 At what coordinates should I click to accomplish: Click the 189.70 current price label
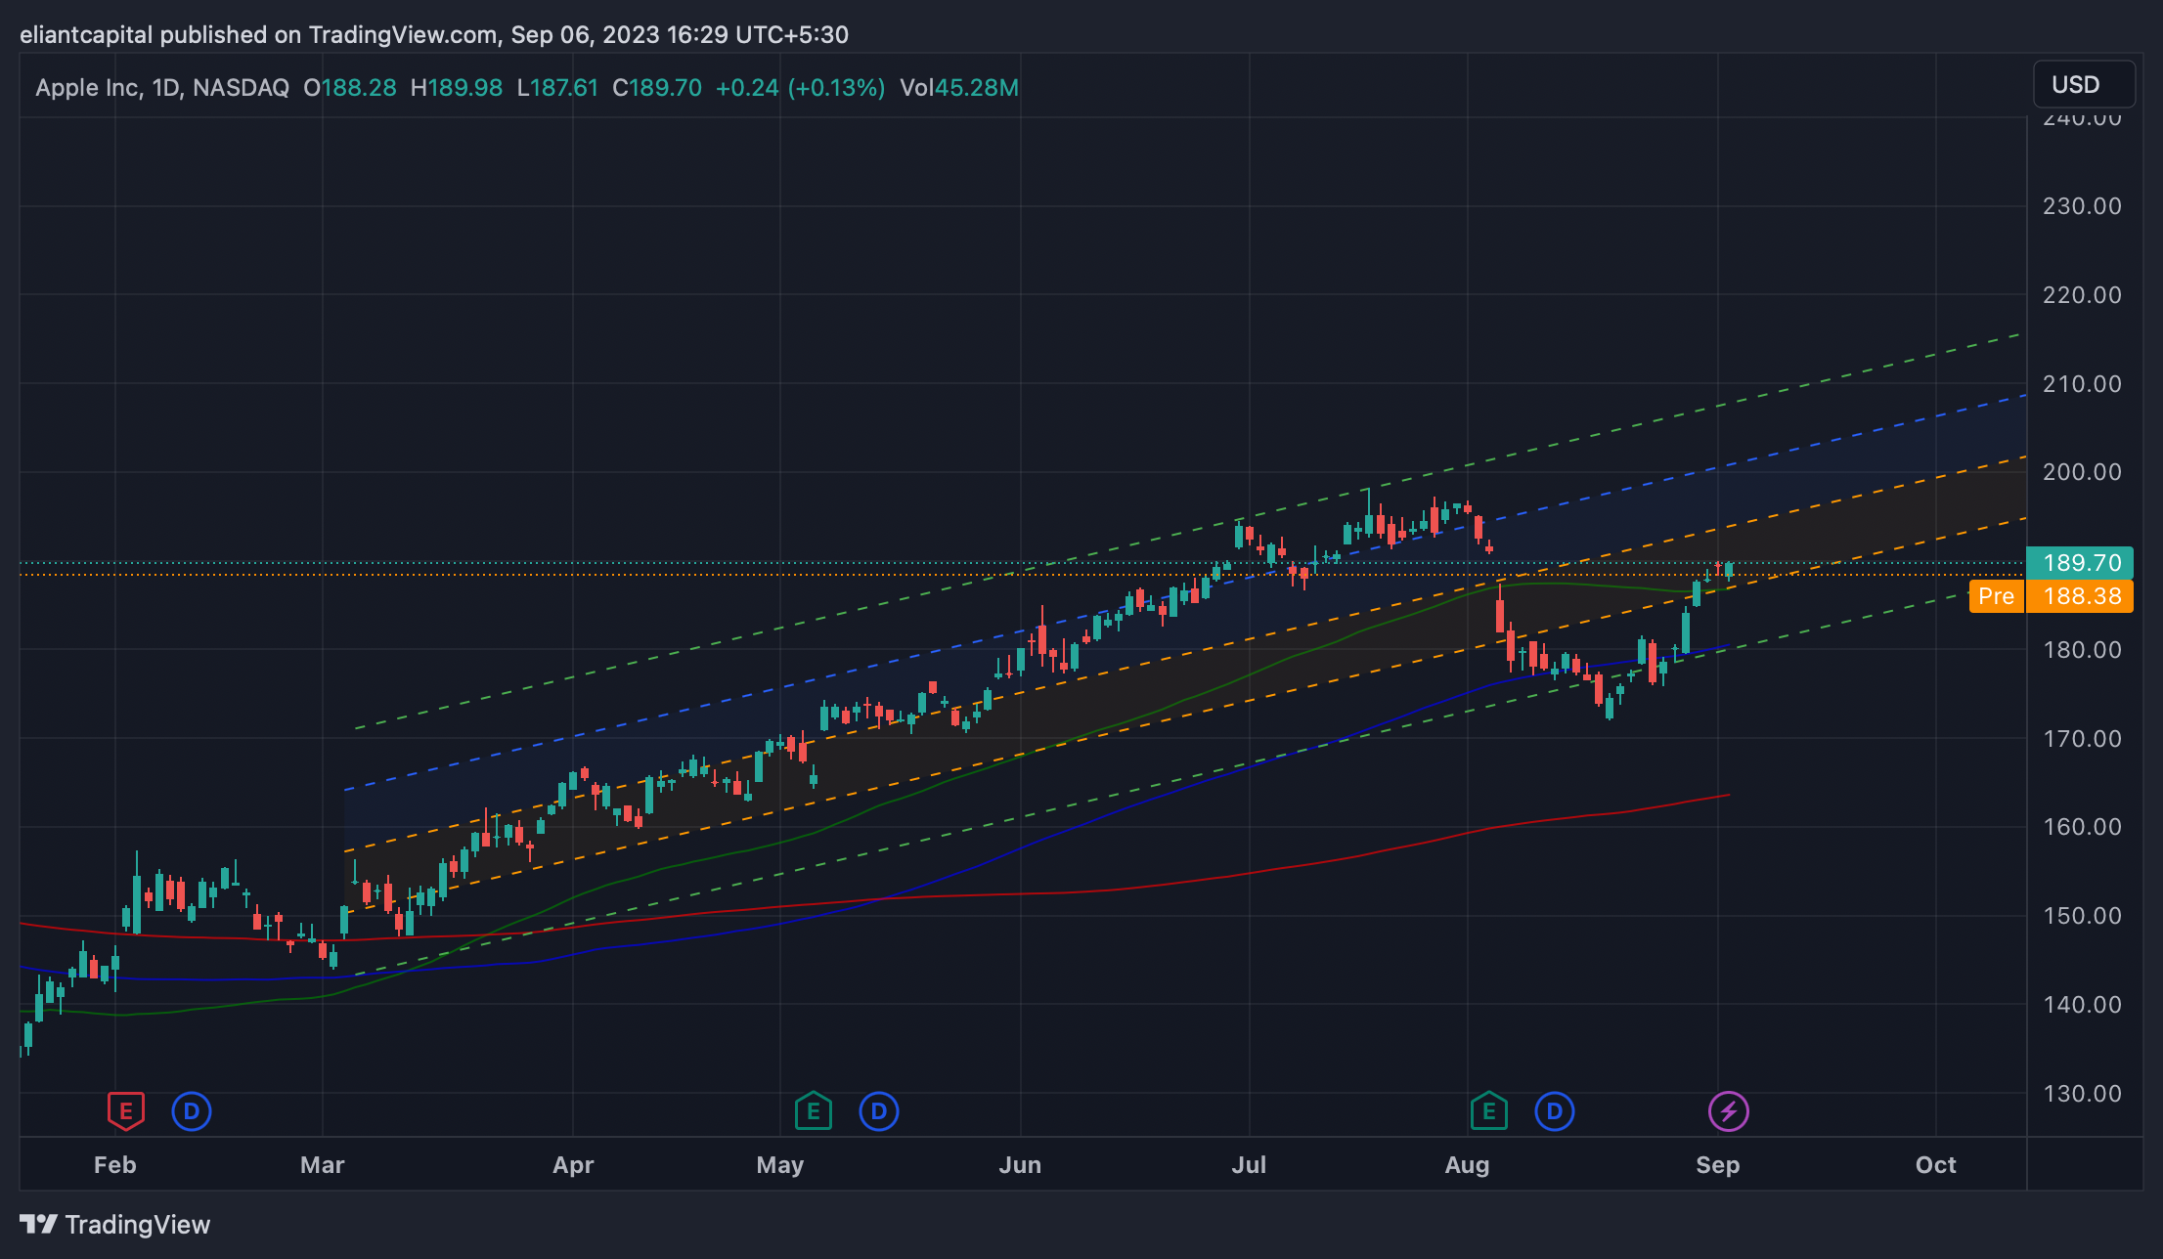click(2081, 563)
